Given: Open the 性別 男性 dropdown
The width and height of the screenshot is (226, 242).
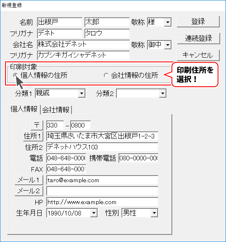Looking at the screenshot, I should [154, 213].
